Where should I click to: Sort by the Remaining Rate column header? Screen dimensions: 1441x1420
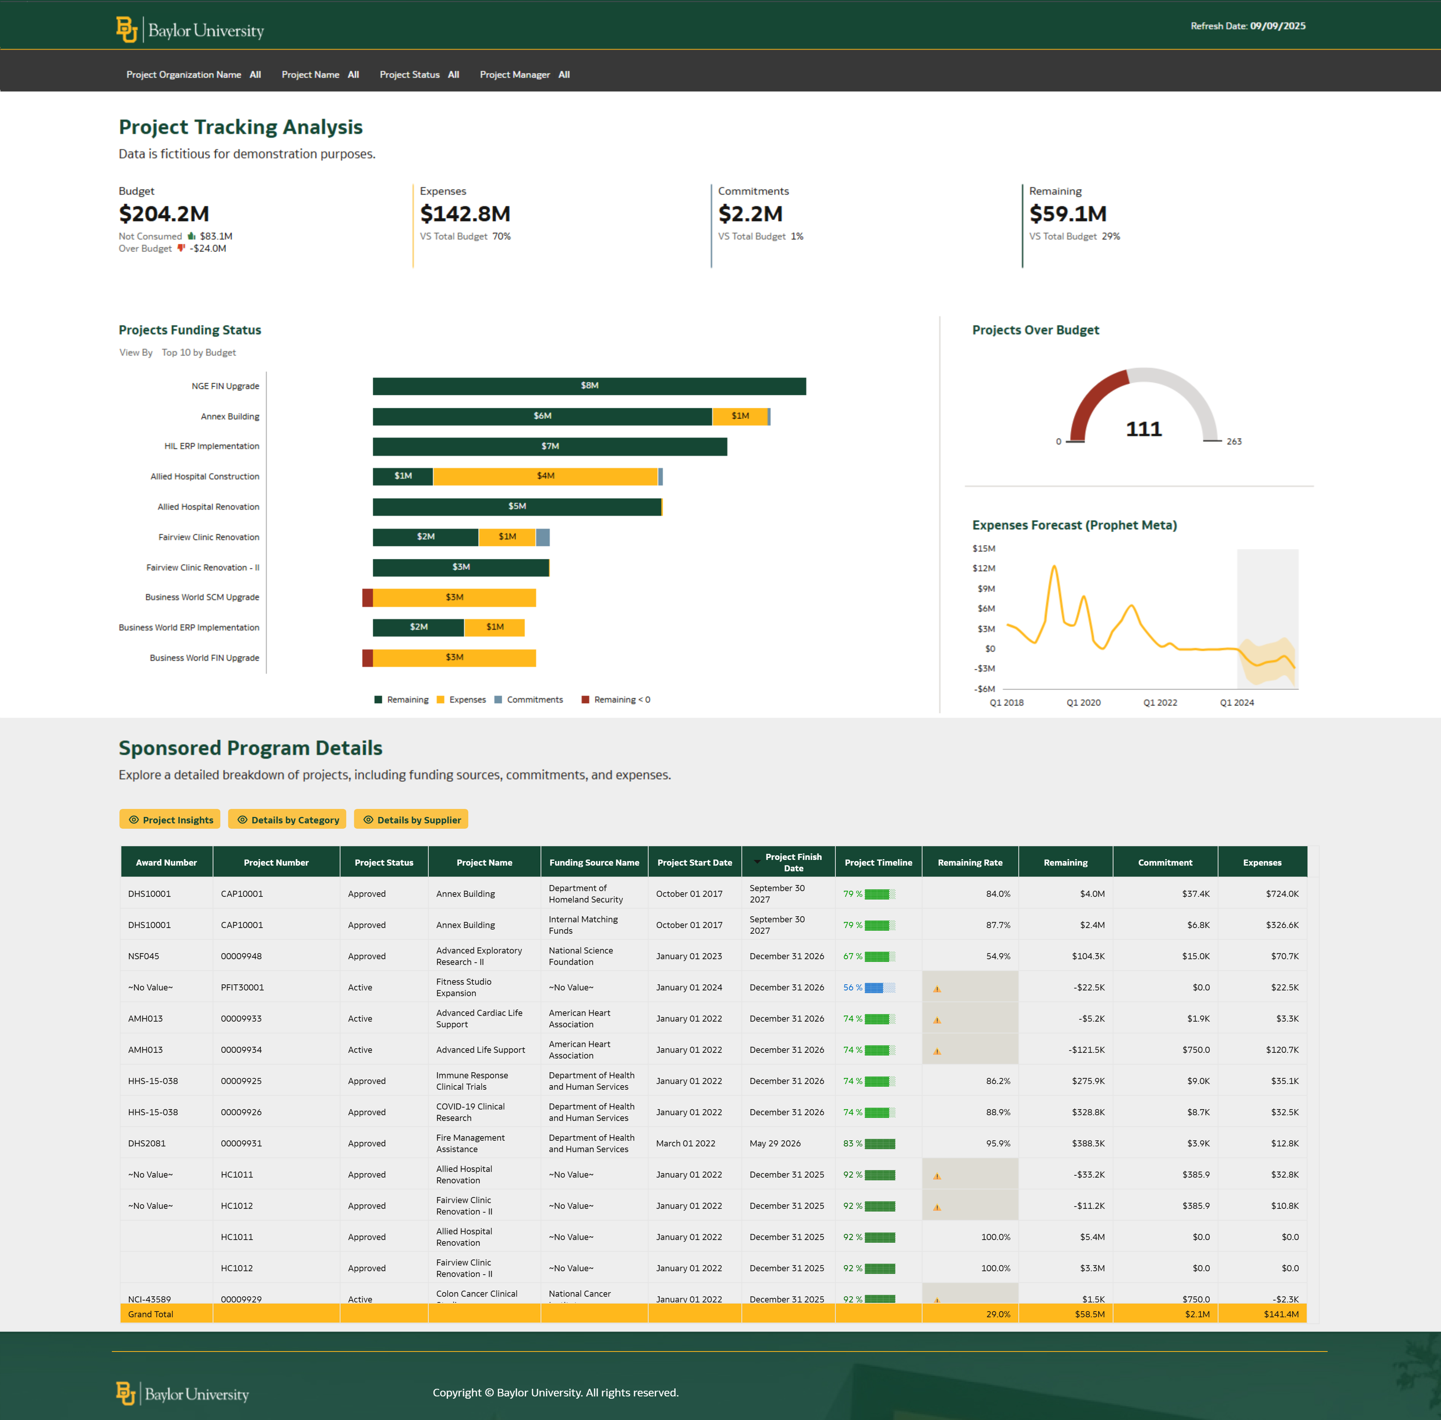pos(970,862)
